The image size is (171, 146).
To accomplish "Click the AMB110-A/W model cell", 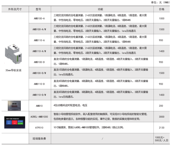I will coord(39,51).
